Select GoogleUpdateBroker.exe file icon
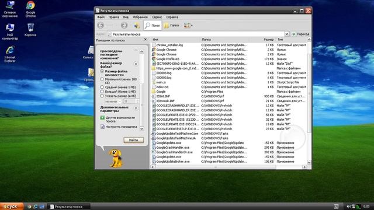374x210 pixels. pyautogui.click(x=154, y=162)
